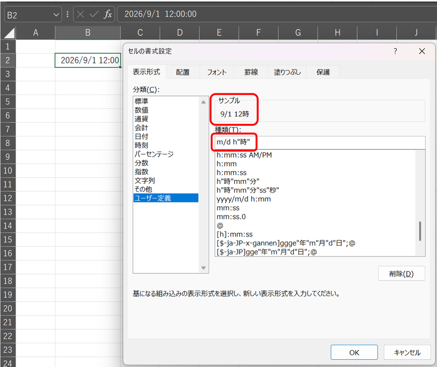
Task: Select 時刻 category
Action: pyautogui.click(x=166, y=145)
